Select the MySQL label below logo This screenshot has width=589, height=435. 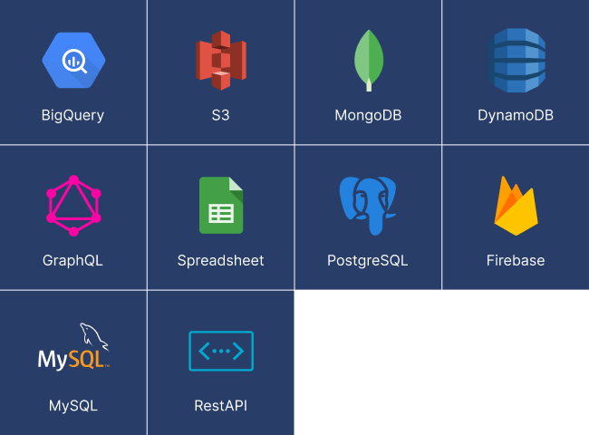(73, 406)
